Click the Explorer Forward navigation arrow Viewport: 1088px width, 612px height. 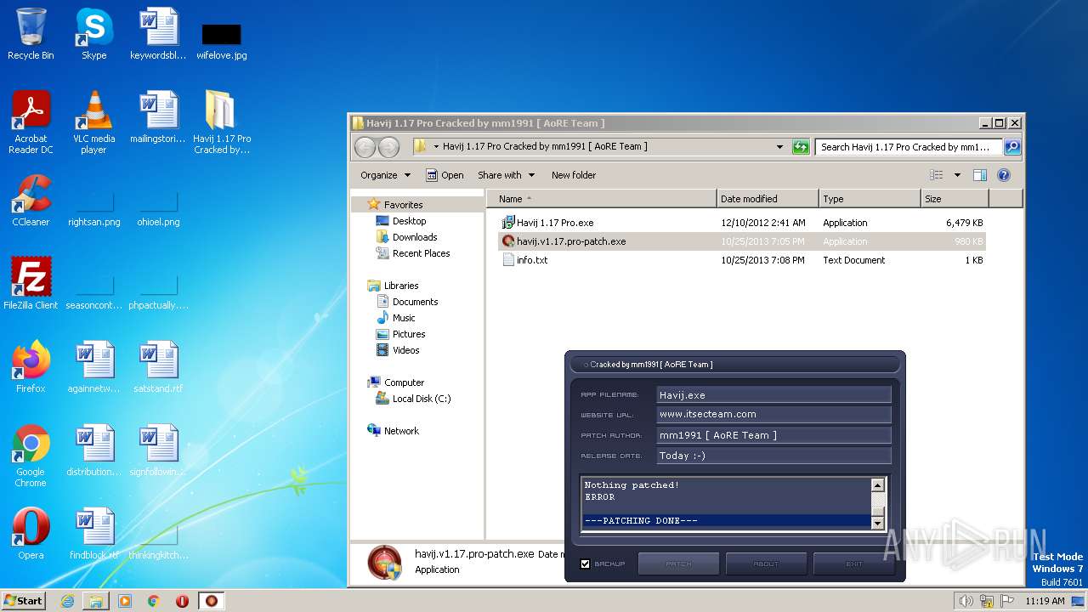click(x=388, y=147)
